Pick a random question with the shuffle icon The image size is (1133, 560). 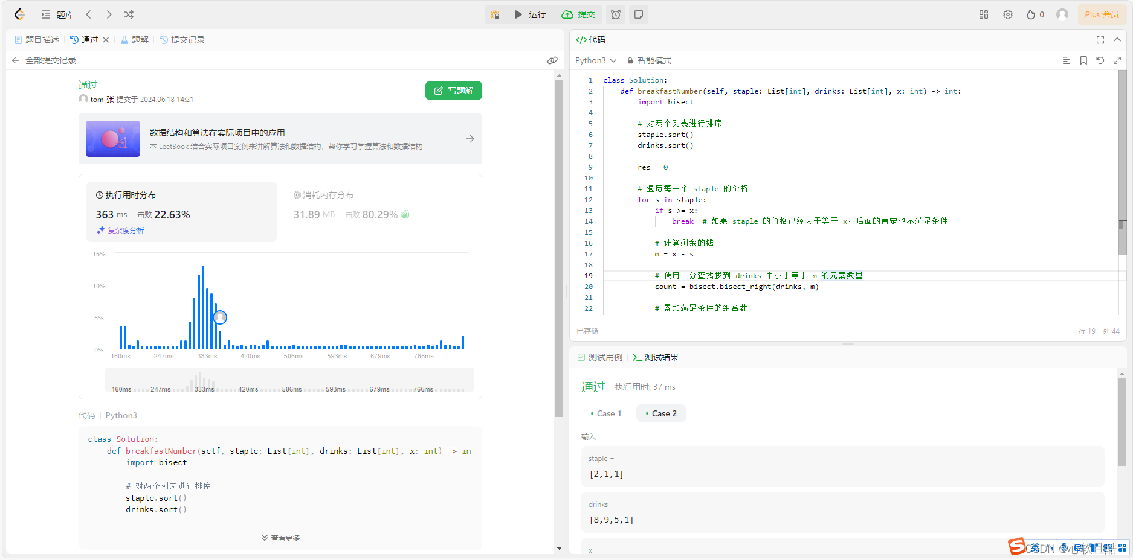tap(128, 14)
